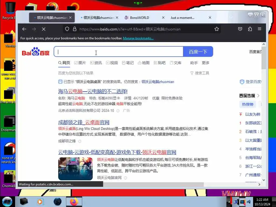Open 文库 Wenku search category
The width and height of the screenshot is (276, 207).
pos(175,63)
